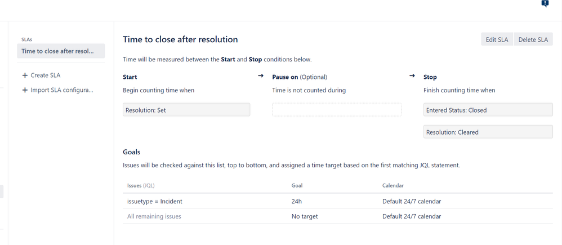Click the Resolution: Set start condition

pyautogui.click(x=186, y=110)
